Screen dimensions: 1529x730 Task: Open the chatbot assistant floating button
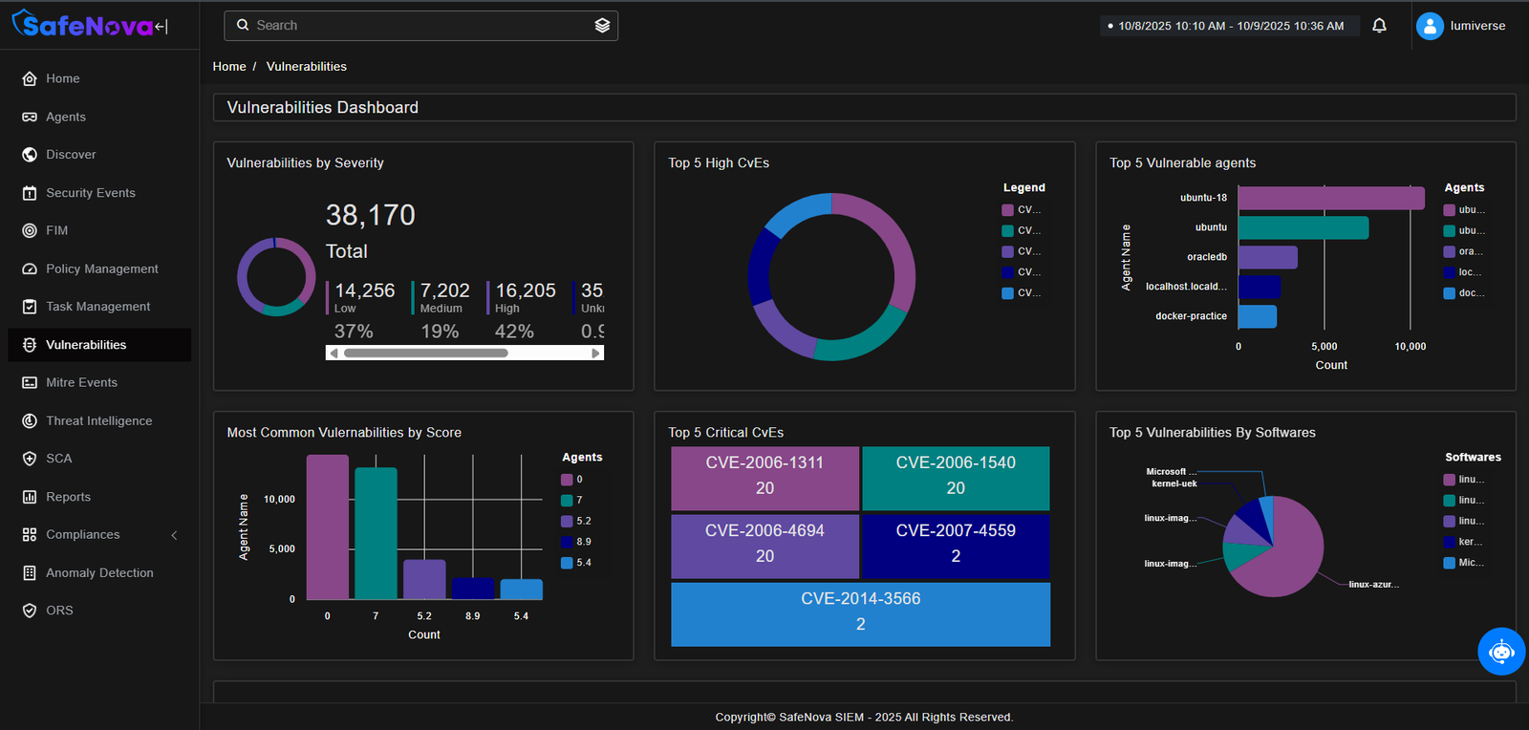click(1500, 652)
